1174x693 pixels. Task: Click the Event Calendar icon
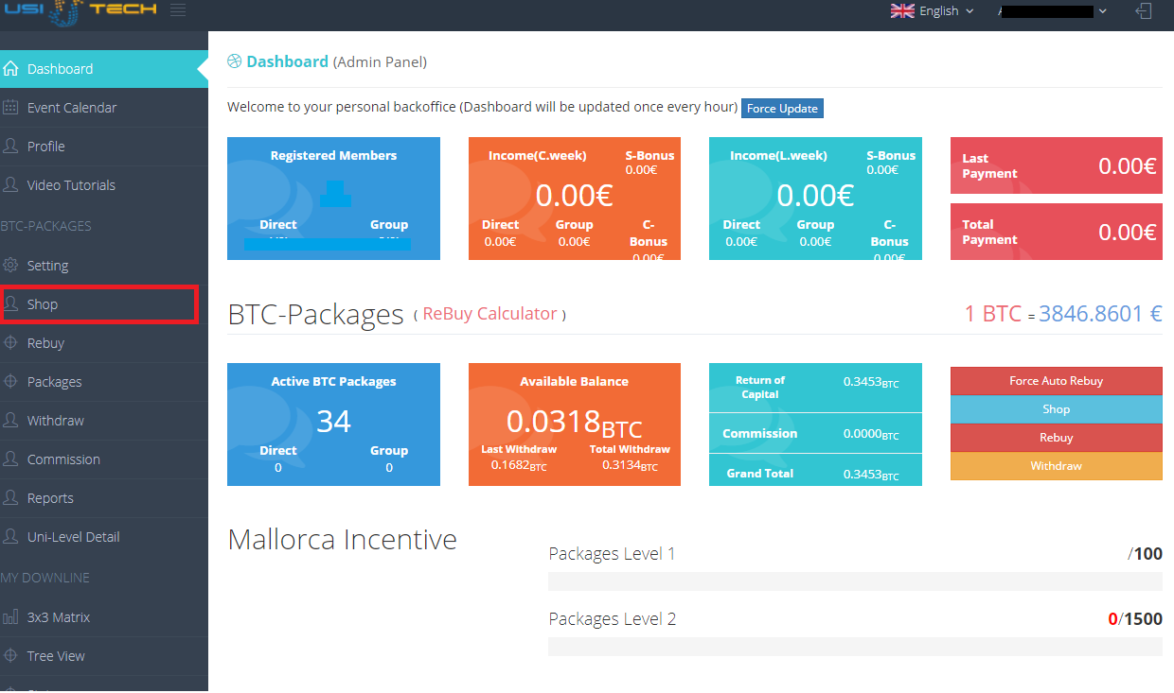(x=10, y=107)
